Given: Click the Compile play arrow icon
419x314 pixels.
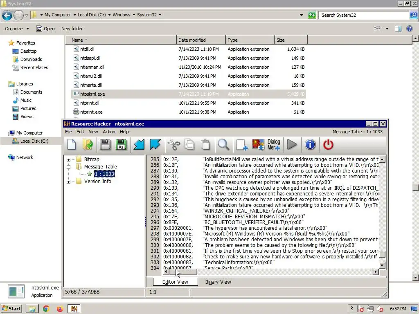Looking at the screenshot, I should tap(292, 145).
